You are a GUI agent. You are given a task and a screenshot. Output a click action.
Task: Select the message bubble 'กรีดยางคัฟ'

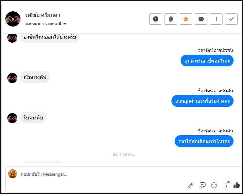pos(35,77)
